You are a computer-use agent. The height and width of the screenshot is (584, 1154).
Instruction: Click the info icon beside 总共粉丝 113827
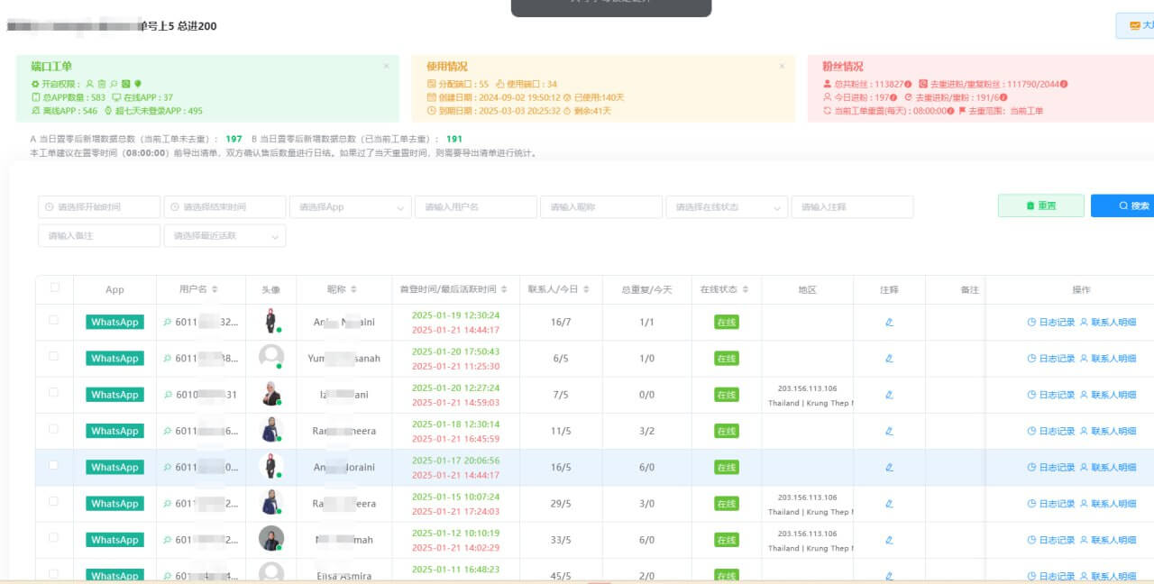[908, 85]
